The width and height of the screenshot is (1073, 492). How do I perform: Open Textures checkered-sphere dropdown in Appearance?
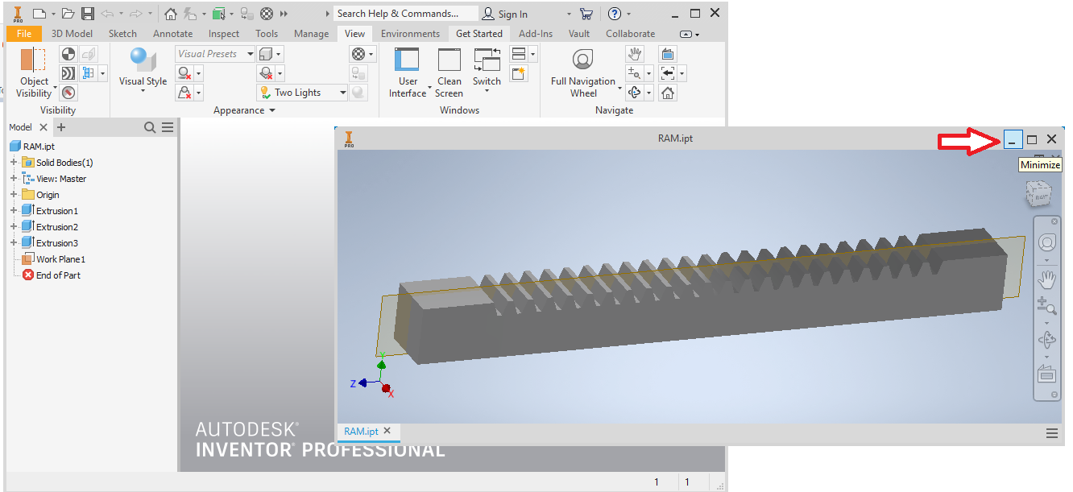pos(362,54)
